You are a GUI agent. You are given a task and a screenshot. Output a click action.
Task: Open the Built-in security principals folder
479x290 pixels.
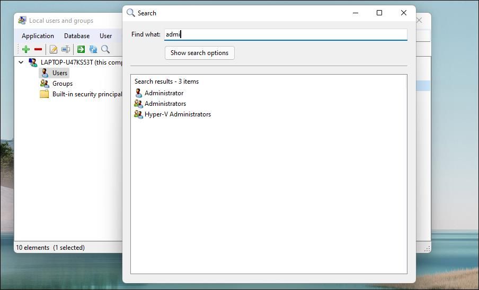(87, 94)
